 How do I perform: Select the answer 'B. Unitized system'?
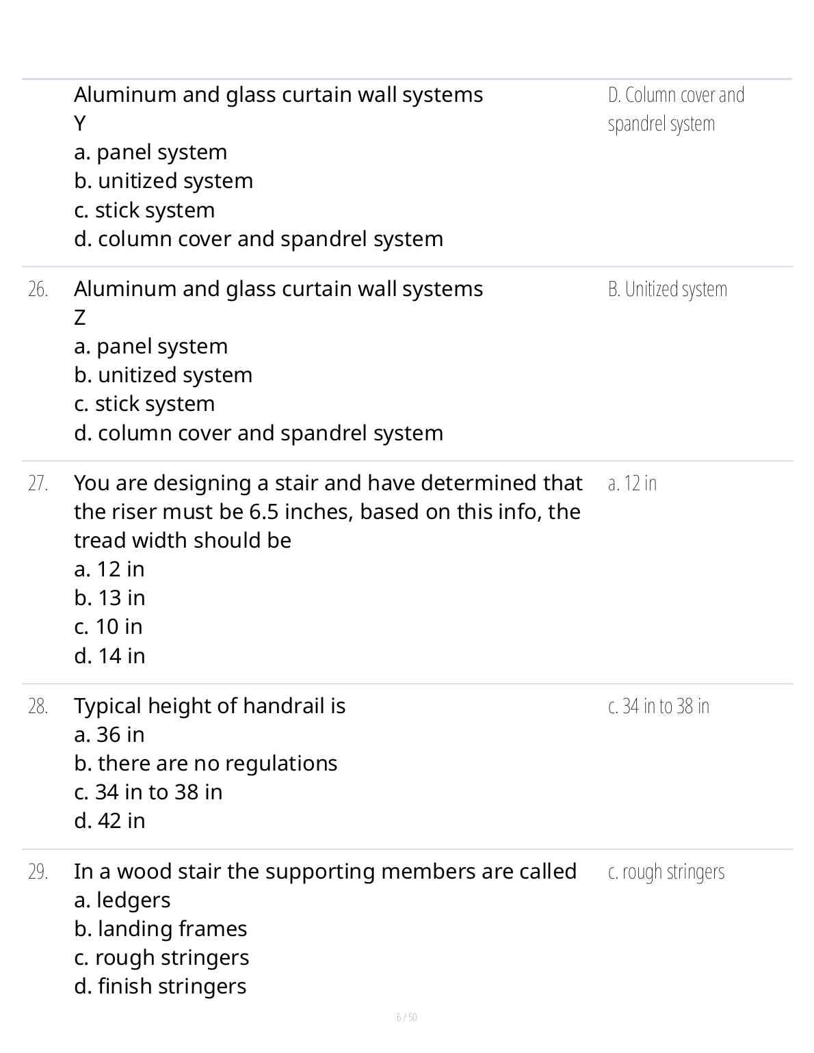[667, 290]
